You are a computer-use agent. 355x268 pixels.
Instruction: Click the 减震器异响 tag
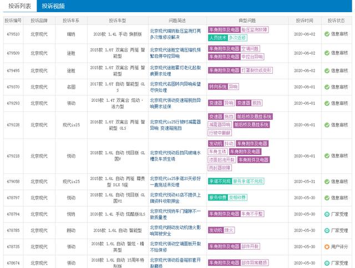tap(220, 125)
